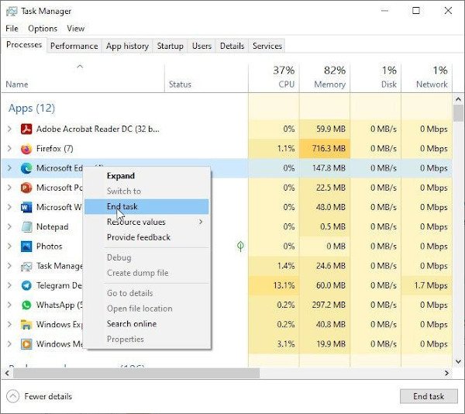This screenshot has width=465, height=414.
Task: Click the Microsoft PowerPoint icon
Action: pos(26,188)
